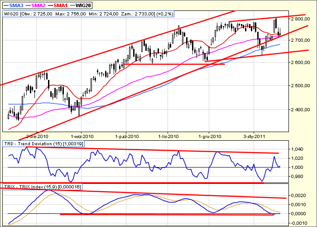This screenshot has width=317, height=227.
Task: Click the 0,0010 TRIX axis value
Action: click(x=298, y=204)
